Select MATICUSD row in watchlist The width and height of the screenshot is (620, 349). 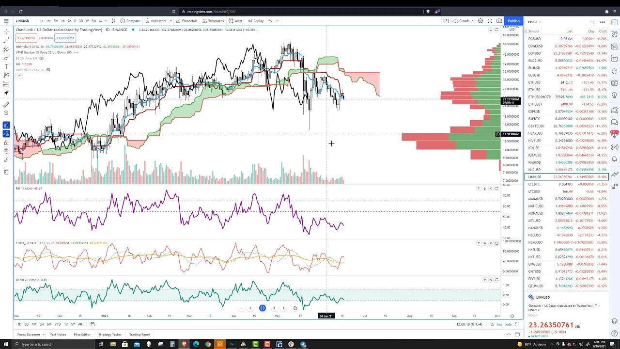coord(566,206)
